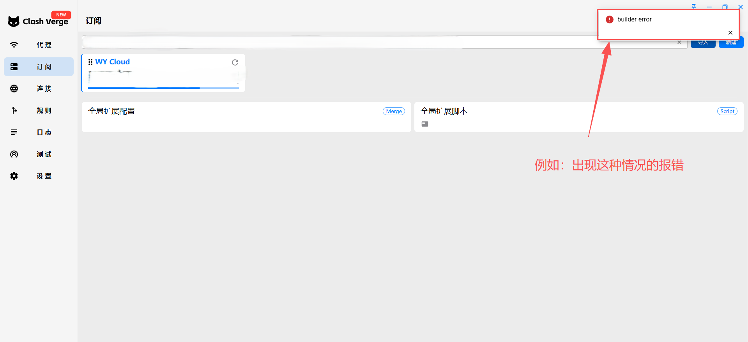Click the Script tag on 全局扩展脚本
Screen dimensions: 748x342
[727, 111]
